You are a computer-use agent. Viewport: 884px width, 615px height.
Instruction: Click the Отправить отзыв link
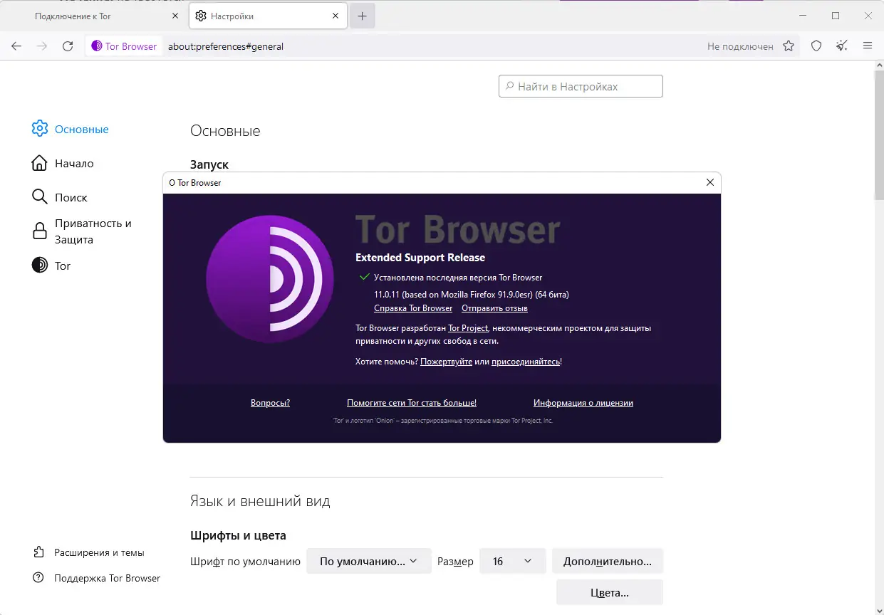point(494,308)
